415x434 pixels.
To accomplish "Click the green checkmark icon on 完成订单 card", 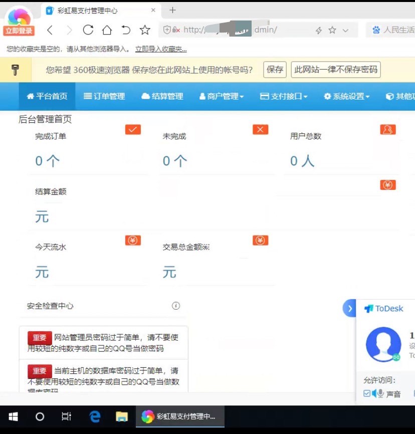I will pyautogui.click(x=133, y=129).
